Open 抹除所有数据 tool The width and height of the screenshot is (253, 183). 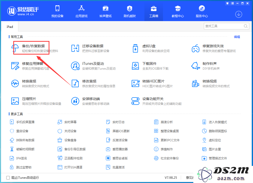(22, 140)
